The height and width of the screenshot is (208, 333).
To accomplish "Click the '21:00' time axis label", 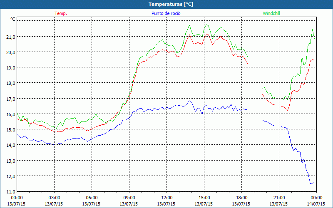I will (x=279, y=198).
